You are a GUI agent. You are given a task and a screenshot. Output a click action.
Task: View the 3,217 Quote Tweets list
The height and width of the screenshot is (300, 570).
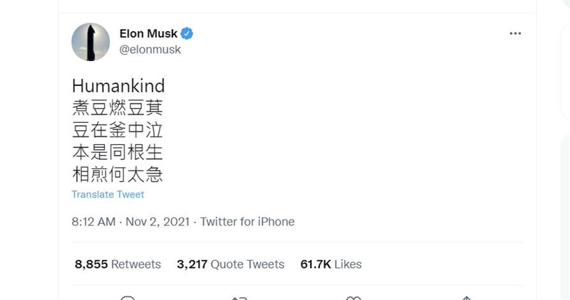point(230,264)
